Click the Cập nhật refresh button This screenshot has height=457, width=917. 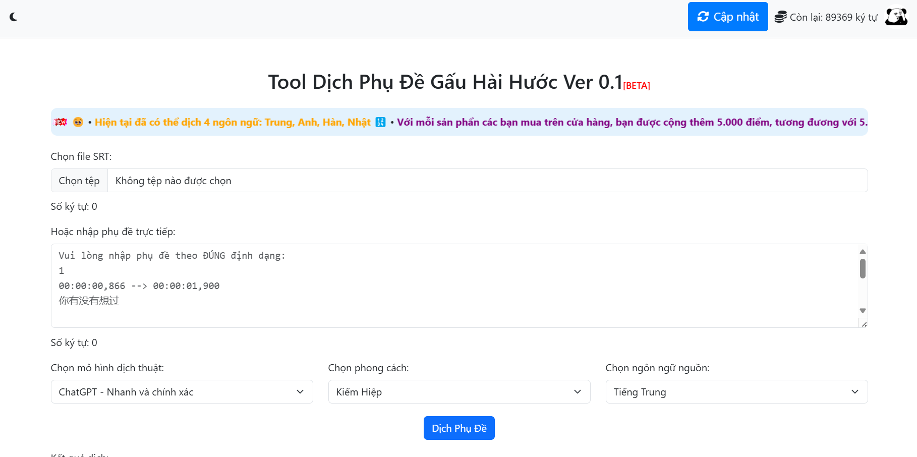click(x=727, y=17)
